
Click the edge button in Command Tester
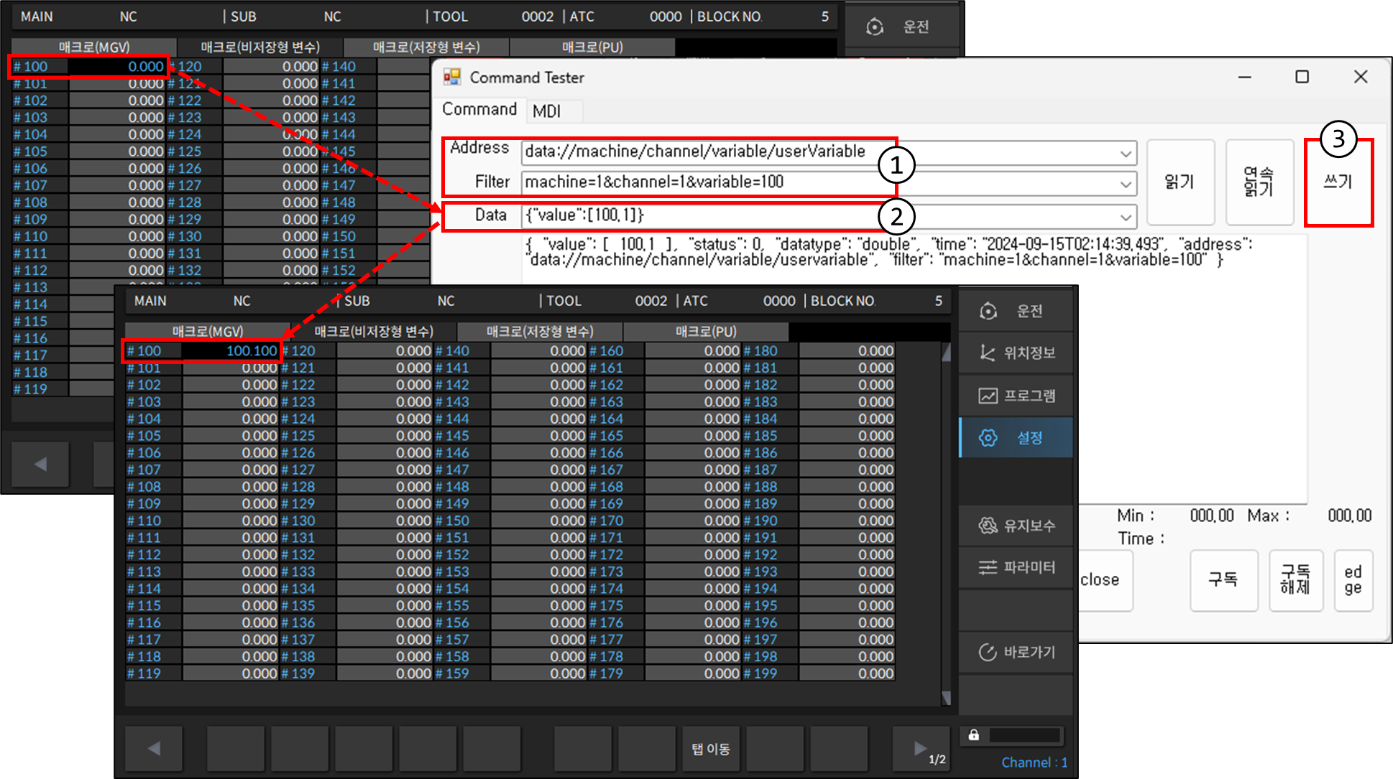click(x=1353, y=580)
